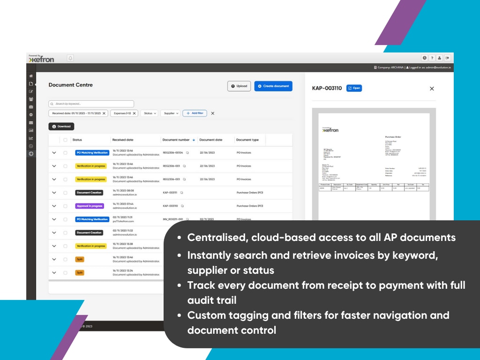This screenshot has height=360, width=480.
Task: Open the briefcase icon in sidebar
Action: pos(31,107)
